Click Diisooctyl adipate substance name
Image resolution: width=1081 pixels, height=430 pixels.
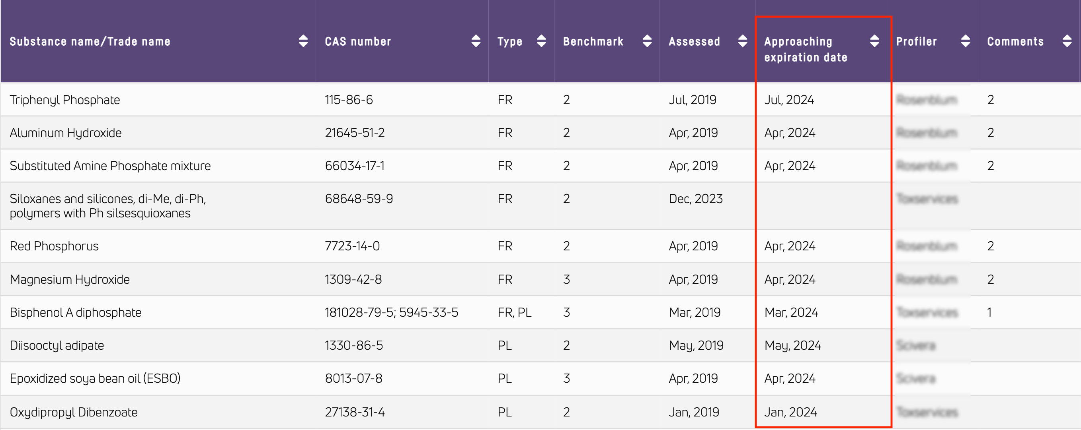[x=57, y=346]
